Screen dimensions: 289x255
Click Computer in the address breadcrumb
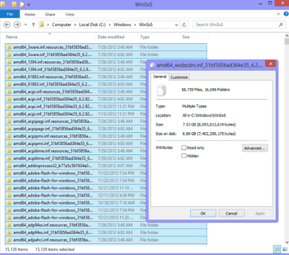click(62, 24)
